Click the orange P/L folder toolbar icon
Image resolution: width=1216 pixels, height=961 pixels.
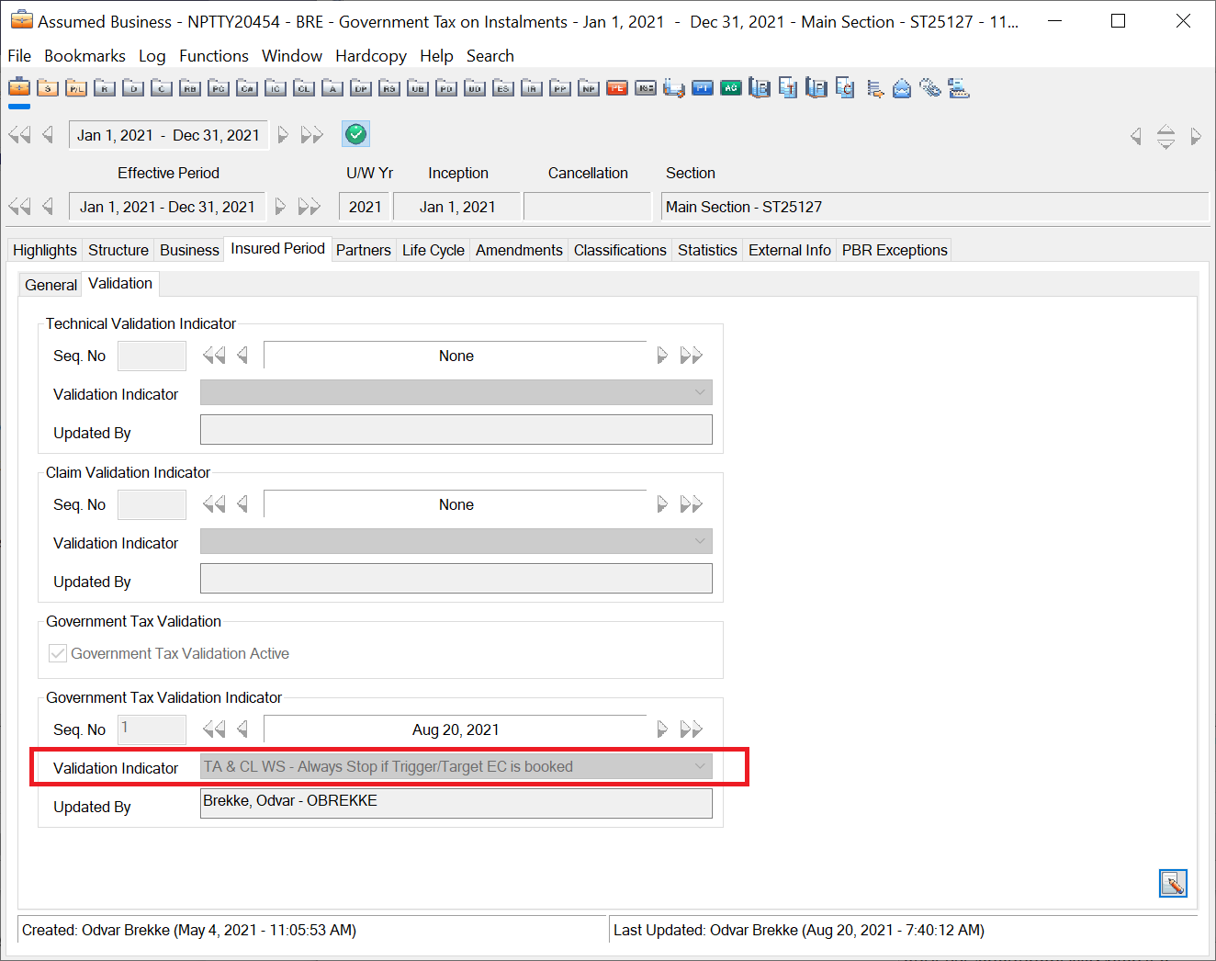coord(76,88)
